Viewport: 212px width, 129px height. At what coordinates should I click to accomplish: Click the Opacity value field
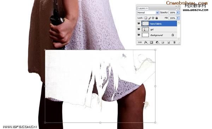pyautogui.click(x=172, y=13)
